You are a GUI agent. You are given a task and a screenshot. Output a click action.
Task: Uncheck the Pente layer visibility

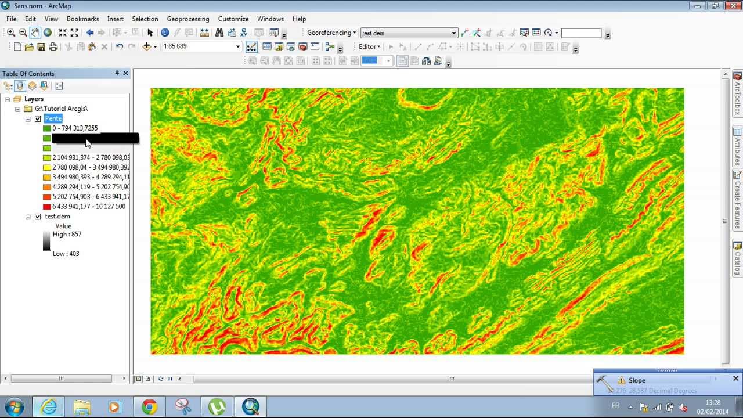[38, 118]
